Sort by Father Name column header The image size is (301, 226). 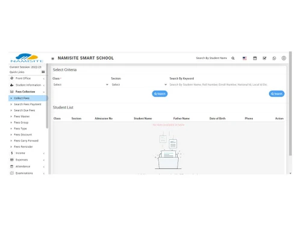coord(181,119)
